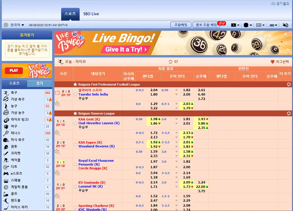
Task: Open the basketball (농구) icon
Action: [x=6, y=106]
